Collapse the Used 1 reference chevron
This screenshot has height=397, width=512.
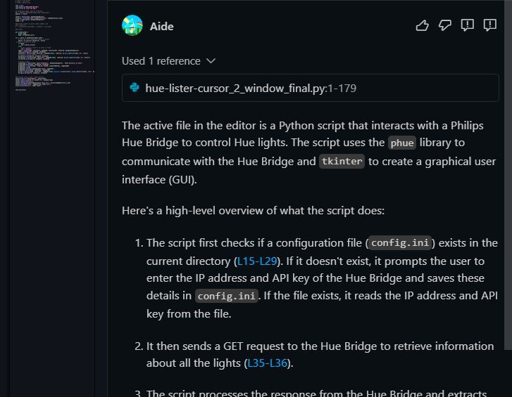211,61
